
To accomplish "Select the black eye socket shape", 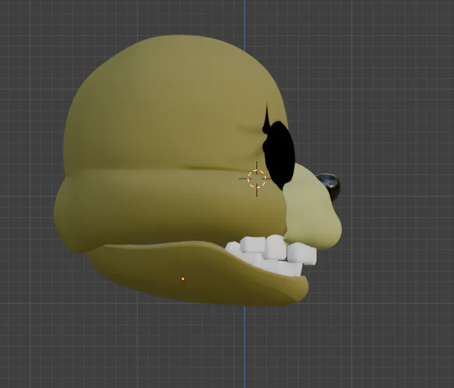I will click(280, 153).
